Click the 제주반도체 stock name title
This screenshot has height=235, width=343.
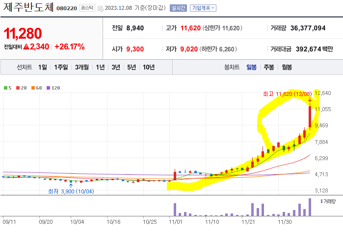[x=28, y=7]
